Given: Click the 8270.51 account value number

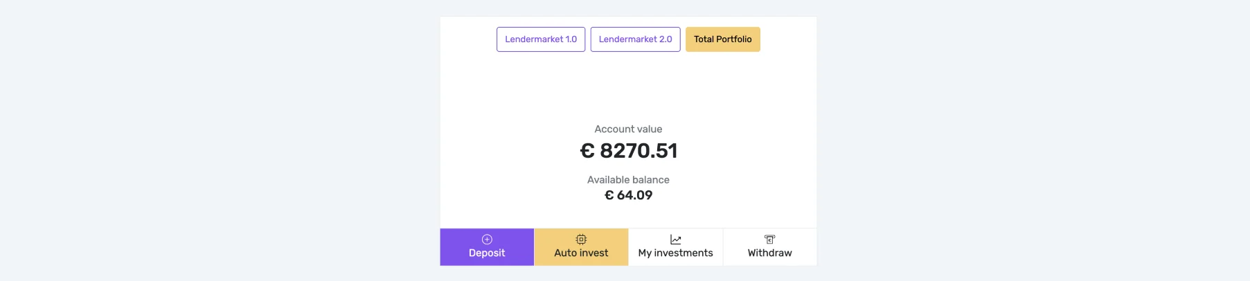Looking at the screenshot, I should [639, 151].
